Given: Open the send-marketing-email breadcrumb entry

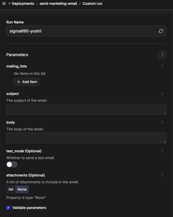Looking at the screenshot, I should click(x=58, y=4).
